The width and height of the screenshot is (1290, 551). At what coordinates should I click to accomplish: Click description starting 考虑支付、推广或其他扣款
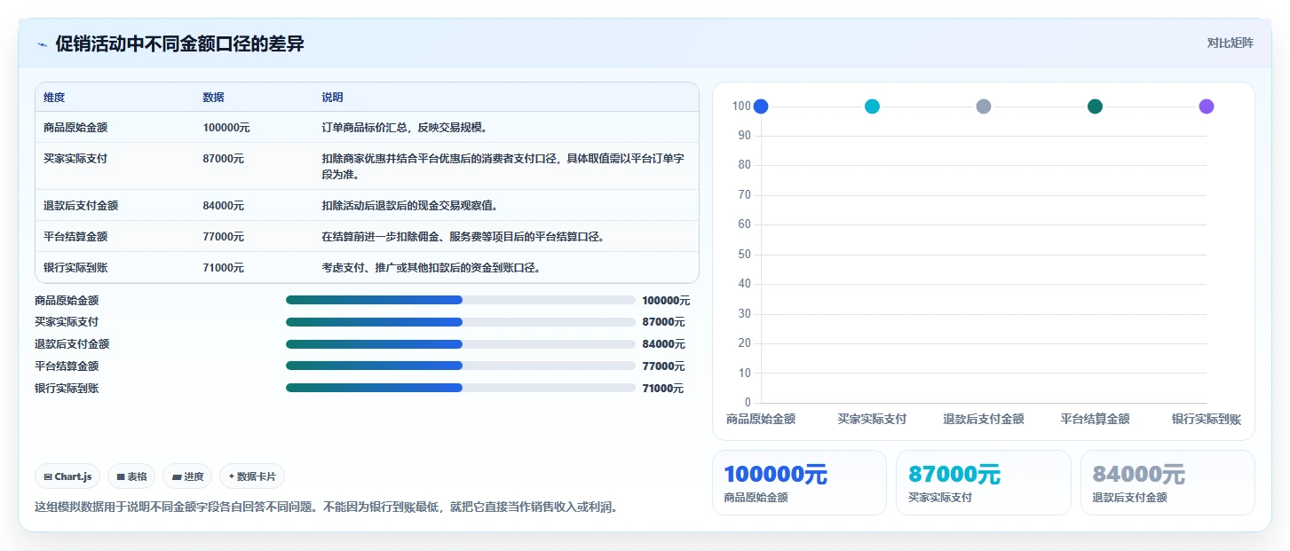[x=431, y=268]
